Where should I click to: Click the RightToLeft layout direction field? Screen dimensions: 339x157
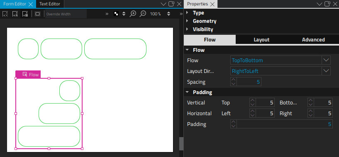[276, 71]
